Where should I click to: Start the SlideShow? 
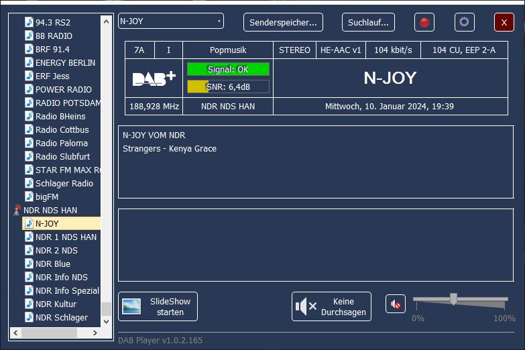pos(158,306)
